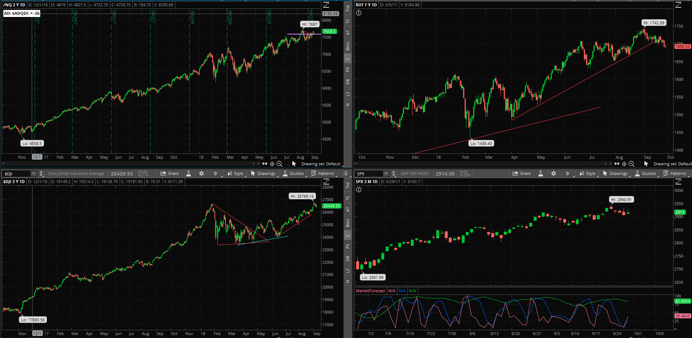Viewport: 692px width, 338px height.
Task: Click the /NQ 2 Y 1D chart title
Action: 14,5
